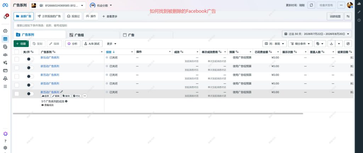Screen dimensions: 363x153
Task: Open all tools hamburger menu icon
Action: tap(5, 86)
